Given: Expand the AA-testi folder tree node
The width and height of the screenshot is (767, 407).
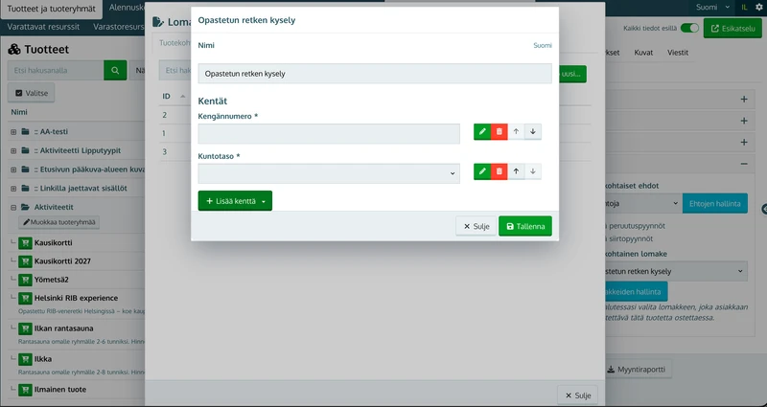Looking at the screenshot, I should [x=13, y=132].
